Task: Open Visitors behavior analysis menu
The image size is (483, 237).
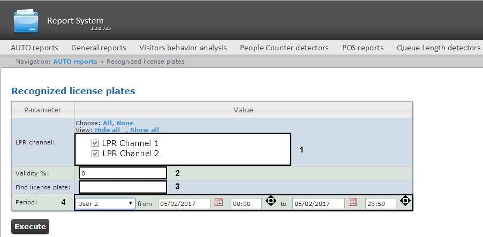Action: point(183,48)
